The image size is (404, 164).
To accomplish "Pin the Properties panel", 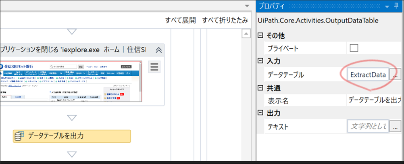I will pyautogui.click(x=396, y=6).
